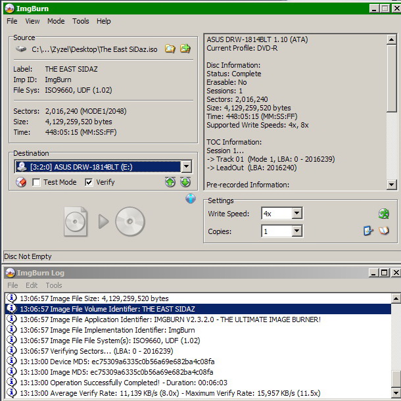Click the large write image to disc button
The height and width of the screenshot is (401, 401).
(x=105, y=222)
